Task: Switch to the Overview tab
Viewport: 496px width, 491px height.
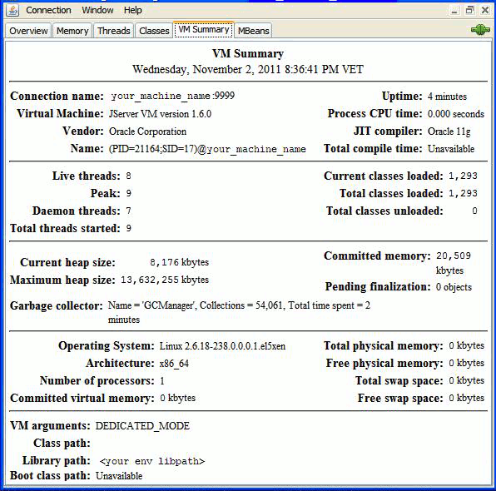Action: (28, 31)
